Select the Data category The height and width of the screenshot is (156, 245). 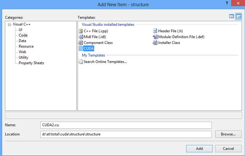coord(23,41)
